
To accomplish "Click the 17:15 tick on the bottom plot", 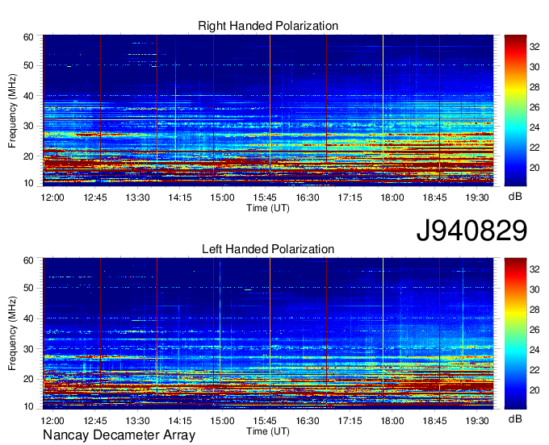I will tap(350, 421).
